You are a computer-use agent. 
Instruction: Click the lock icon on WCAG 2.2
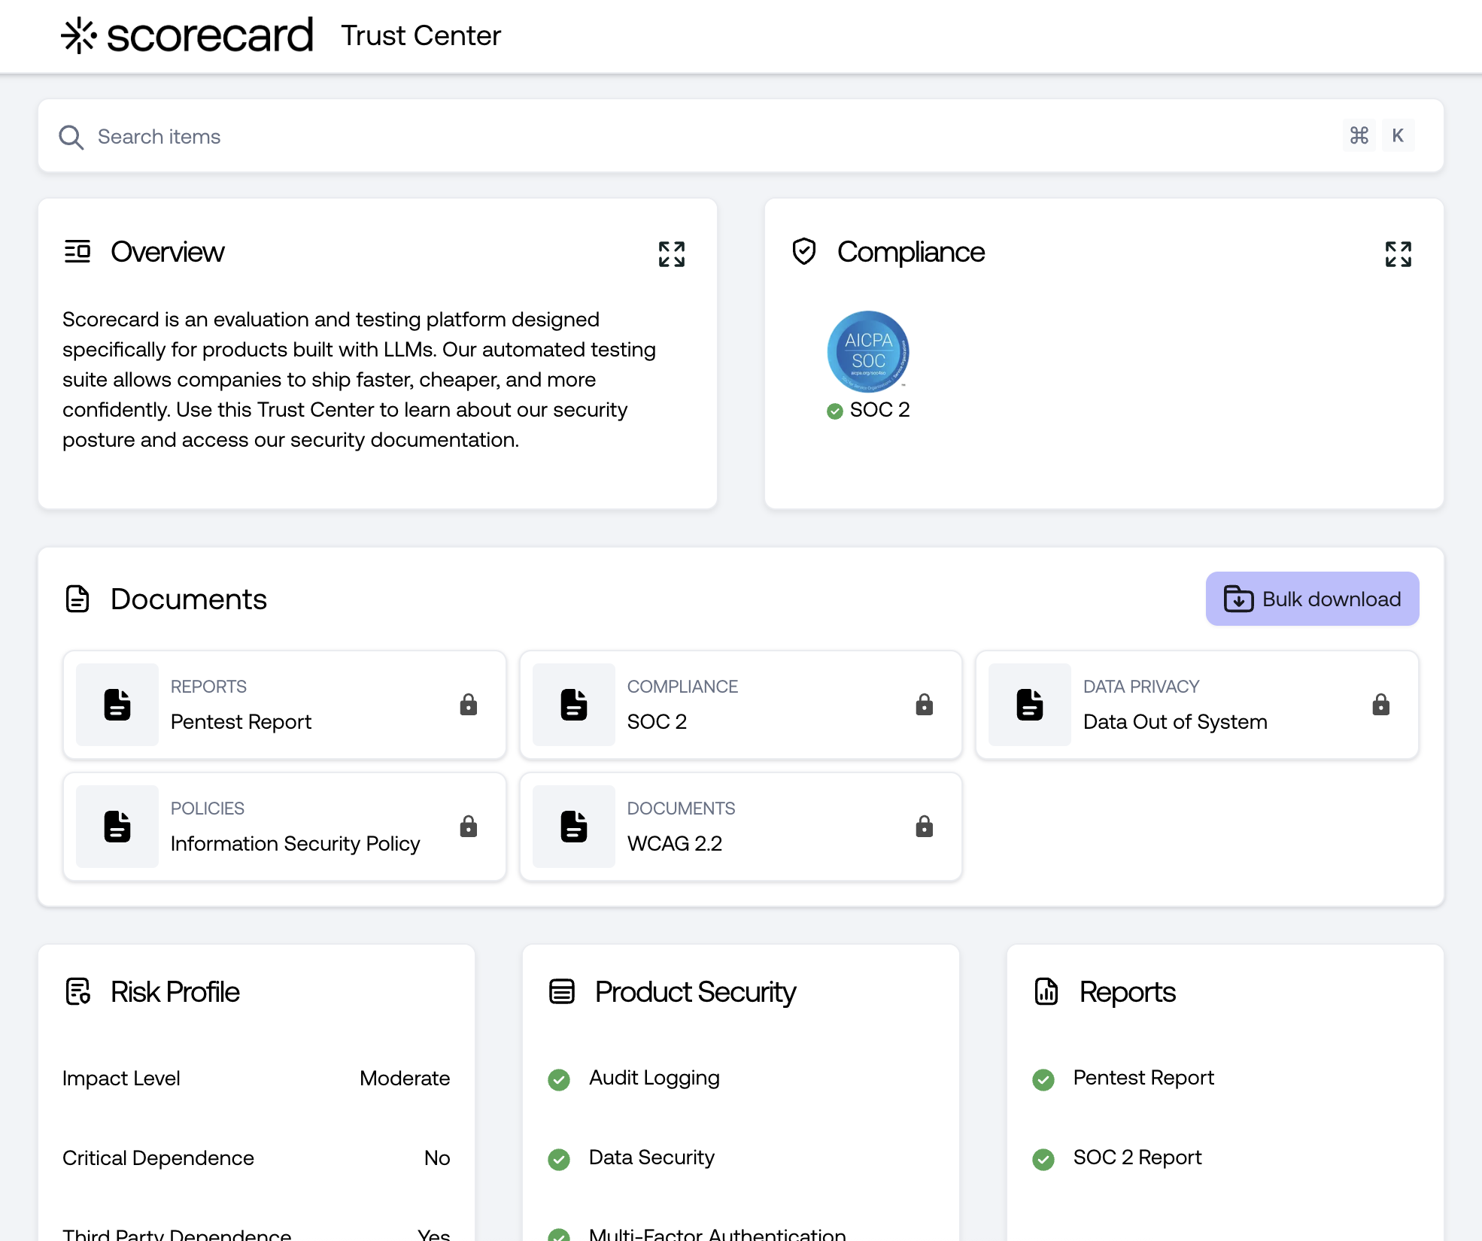click(924, 827)
